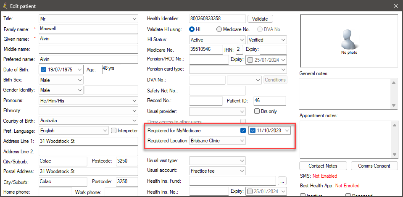Select the Medicare No. validation radio button
The image size is (403, 197).
[x=219, y=29]
